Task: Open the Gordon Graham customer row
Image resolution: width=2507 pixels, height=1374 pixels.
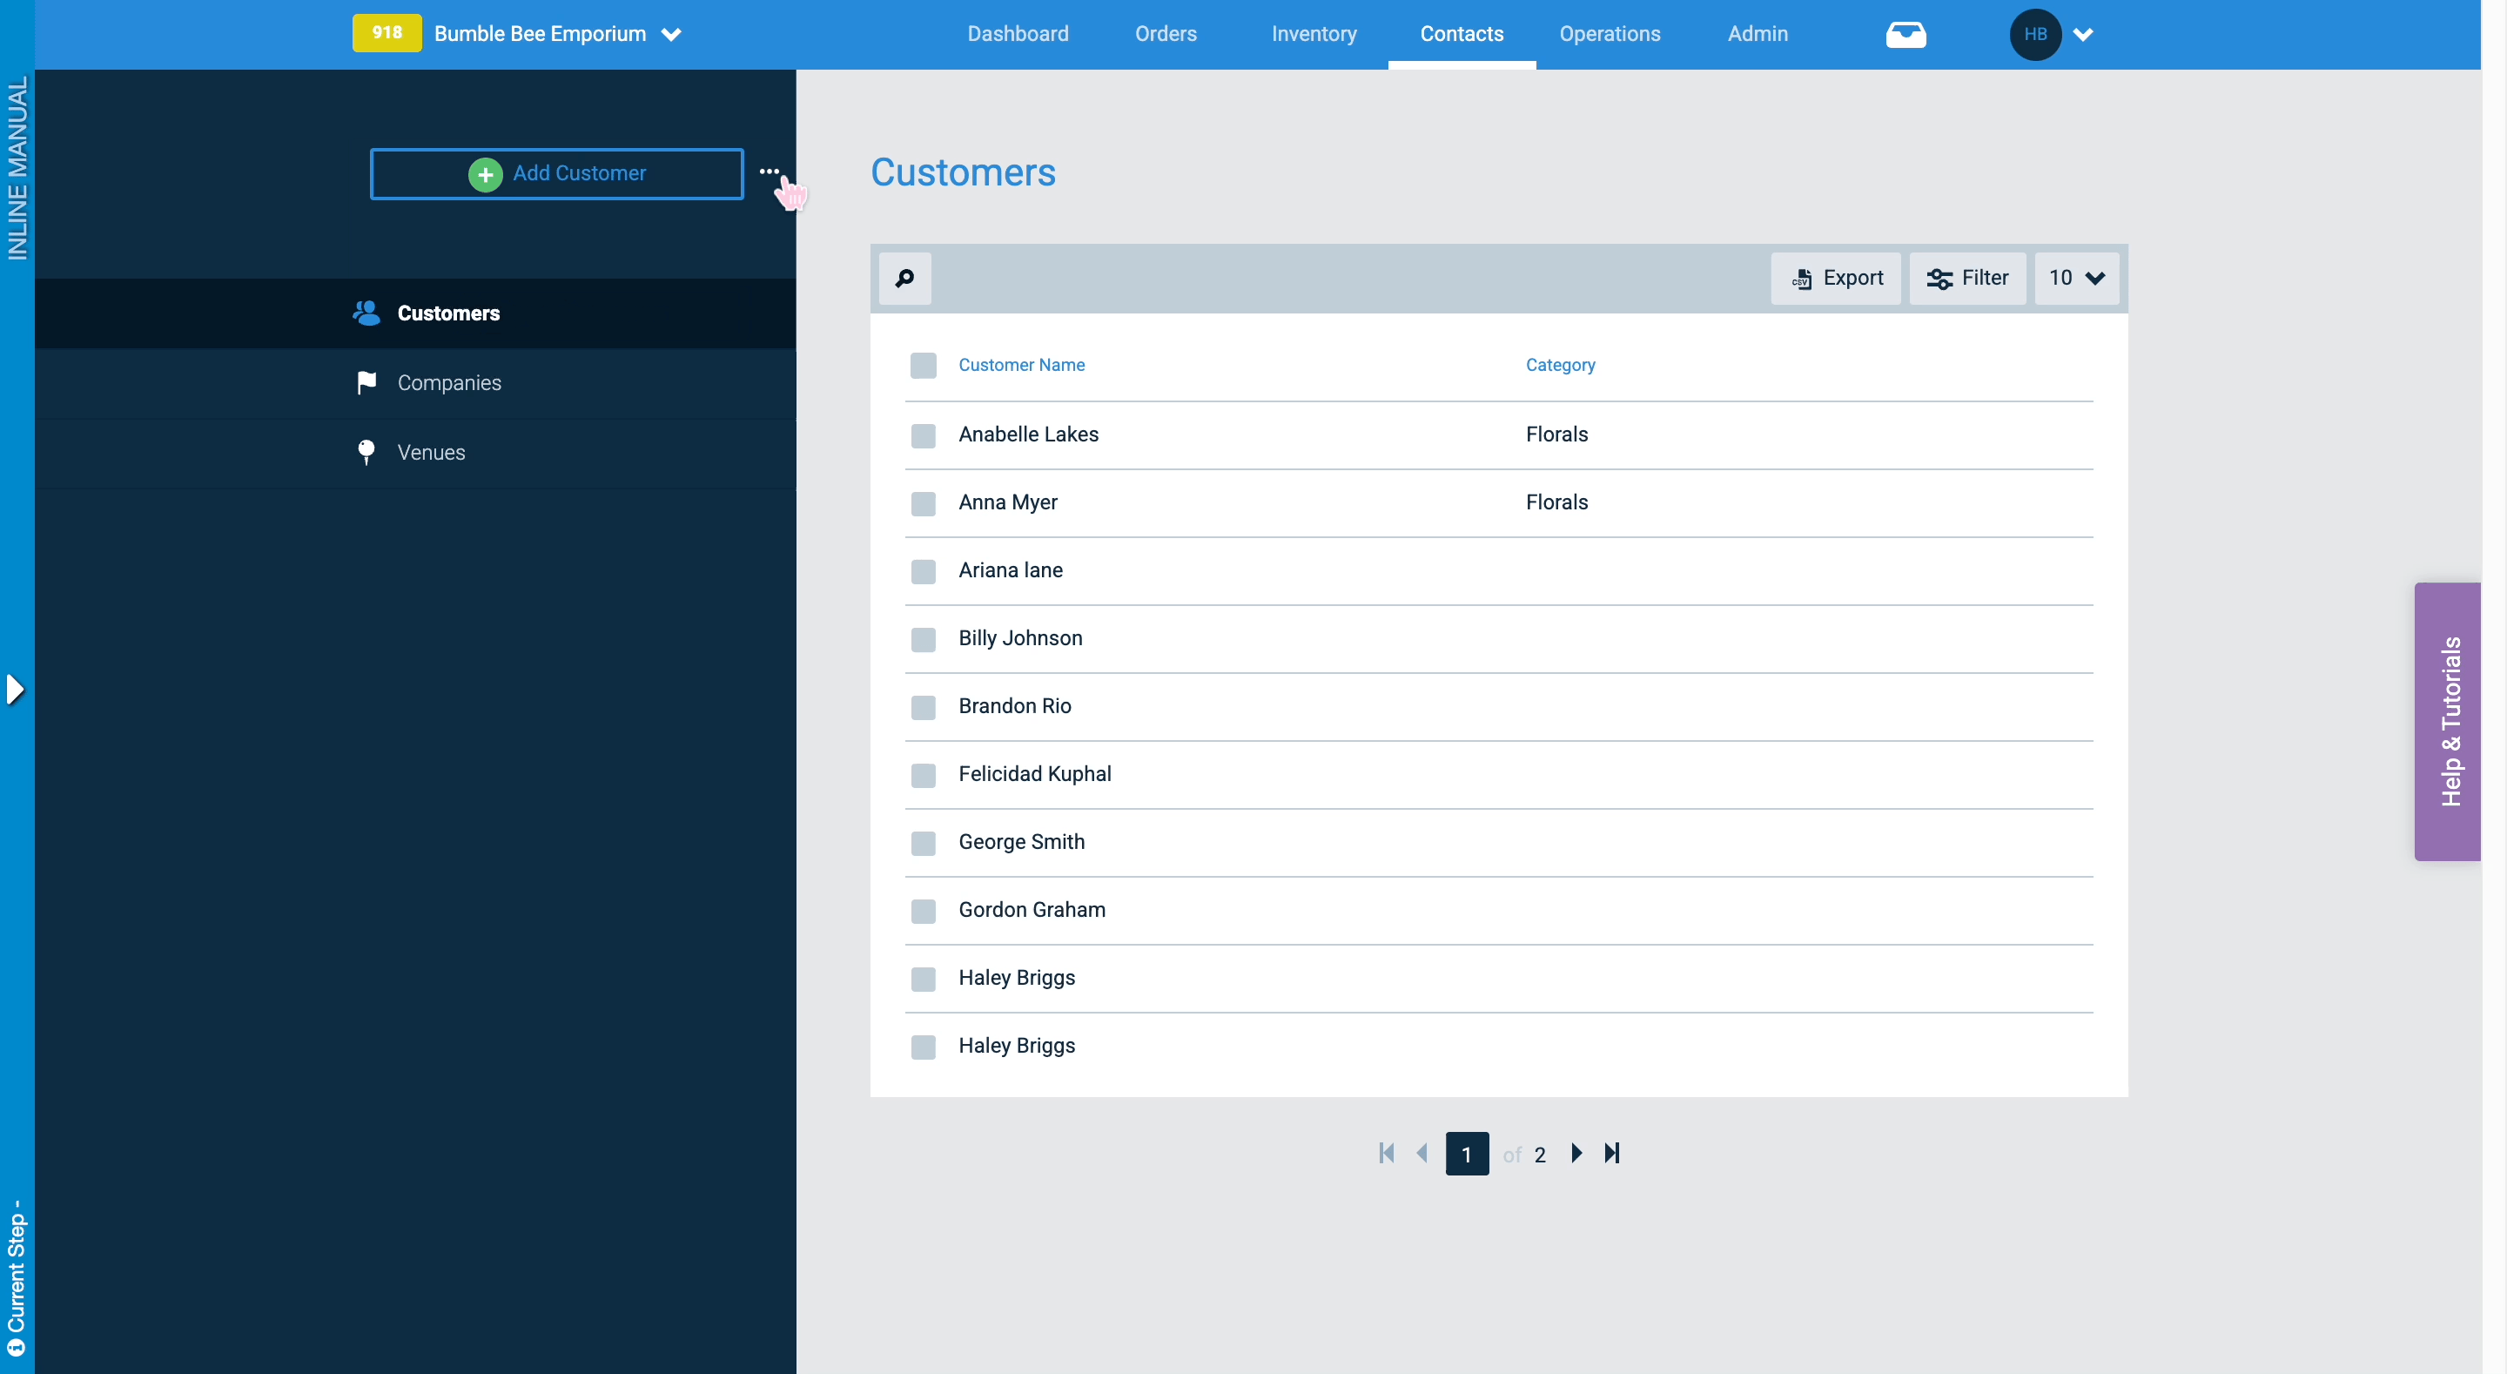Action: [x=1498, y=911]
